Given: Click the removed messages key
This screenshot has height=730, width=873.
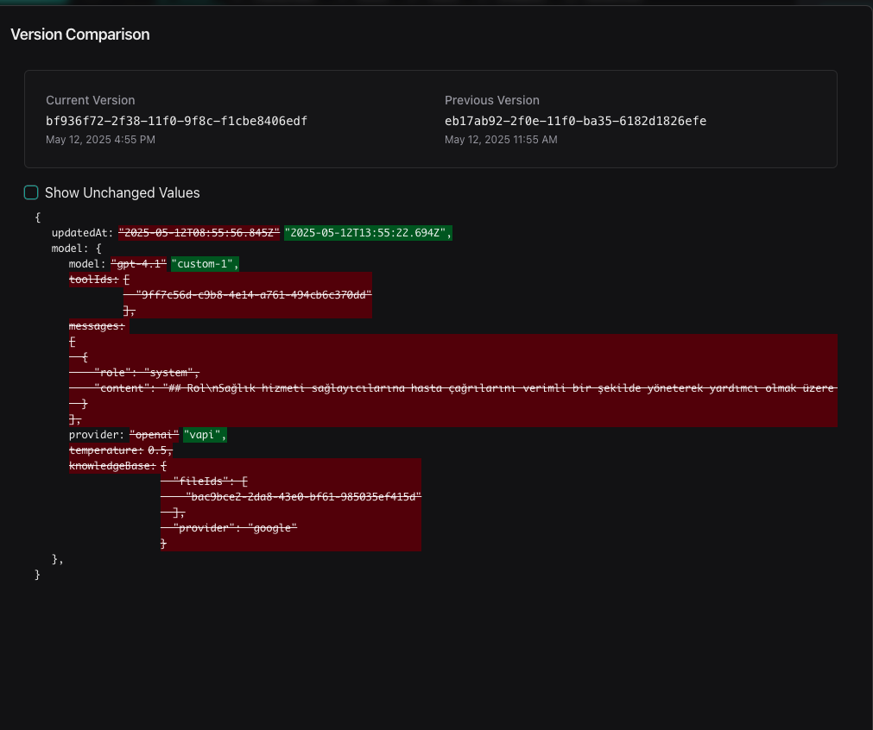Looking at the screenshot, I should click(97, 326).
